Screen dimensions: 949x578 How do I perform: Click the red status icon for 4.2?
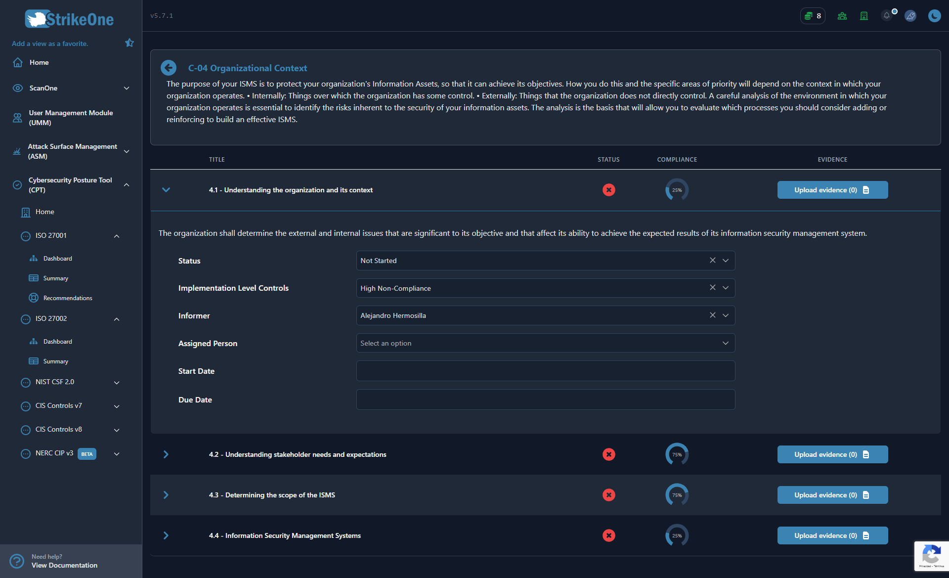point(608,454)
